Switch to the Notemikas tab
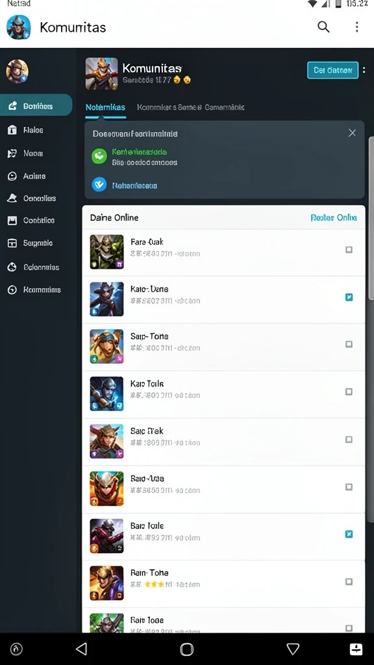Viewport: 374px width, 665px height. click(x=105, y=107)
